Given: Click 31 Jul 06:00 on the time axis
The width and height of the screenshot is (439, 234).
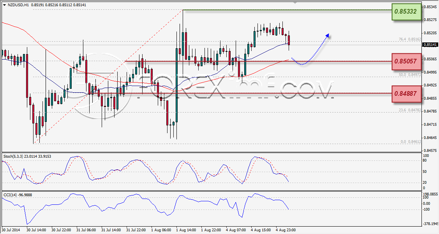Looking at the screenshot, I should tap(86, 230).
